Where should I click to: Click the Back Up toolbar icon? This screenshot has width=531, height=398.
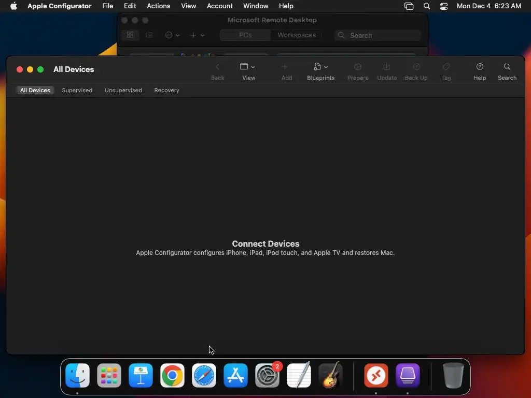pos(416,67)
